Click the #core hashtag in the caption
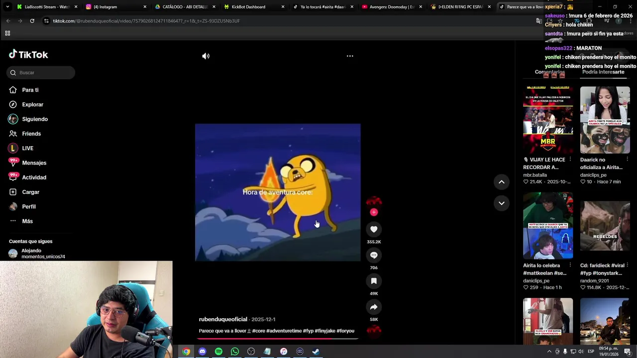 [258, 331]
